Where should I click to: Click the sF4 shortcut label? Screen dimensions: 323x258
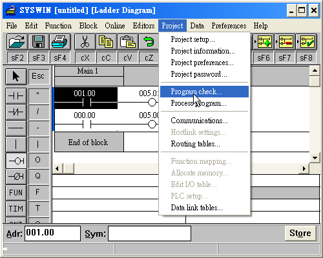60,58
